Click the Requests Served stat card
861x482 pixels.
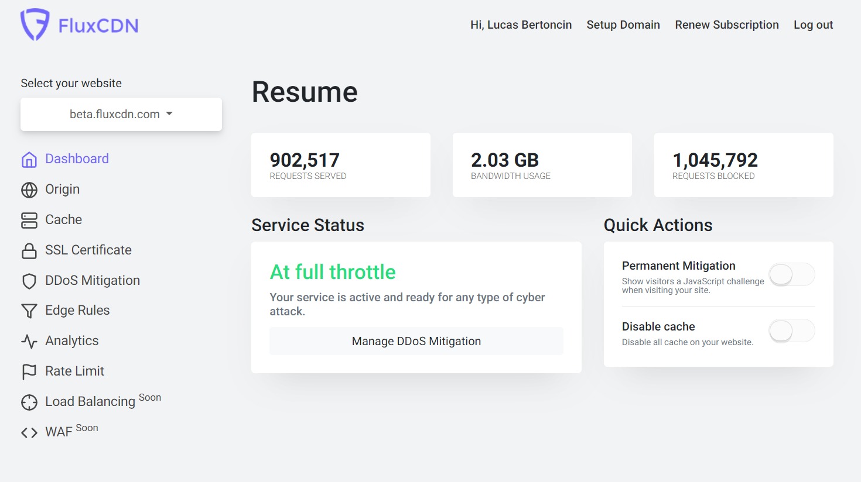[x=341, y=165]
